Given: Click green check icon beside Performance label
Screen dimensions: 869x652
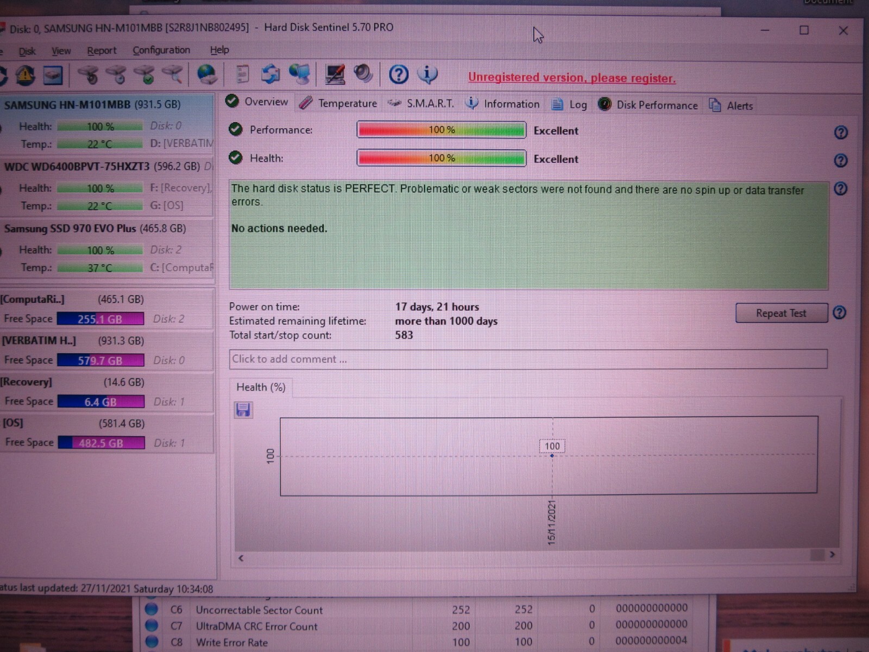Looking at the screenshot, I should tap(235, 129).
